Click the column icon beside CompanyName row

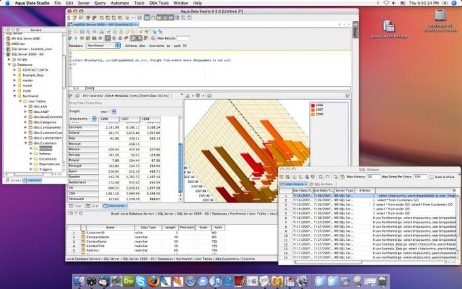[84, 237]
